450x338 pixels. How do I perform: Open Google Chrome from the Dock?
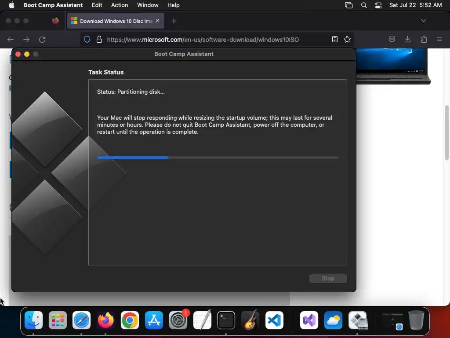[130, 320]
